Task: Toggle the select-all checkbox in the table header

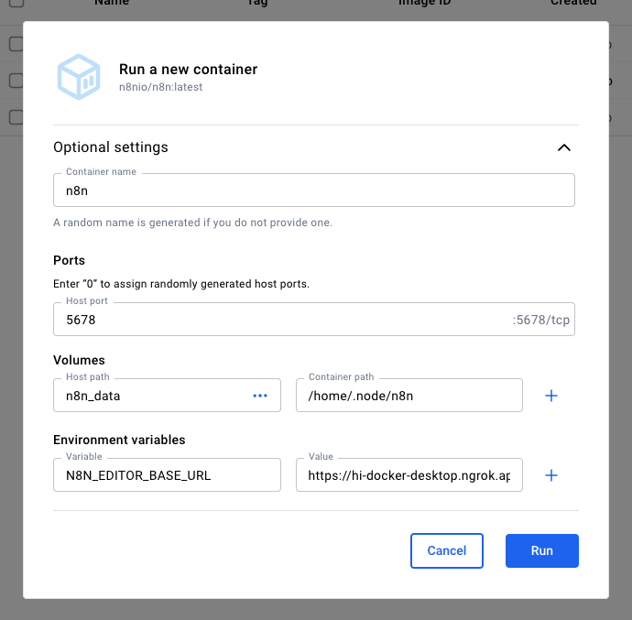Action: click(16, 4)
